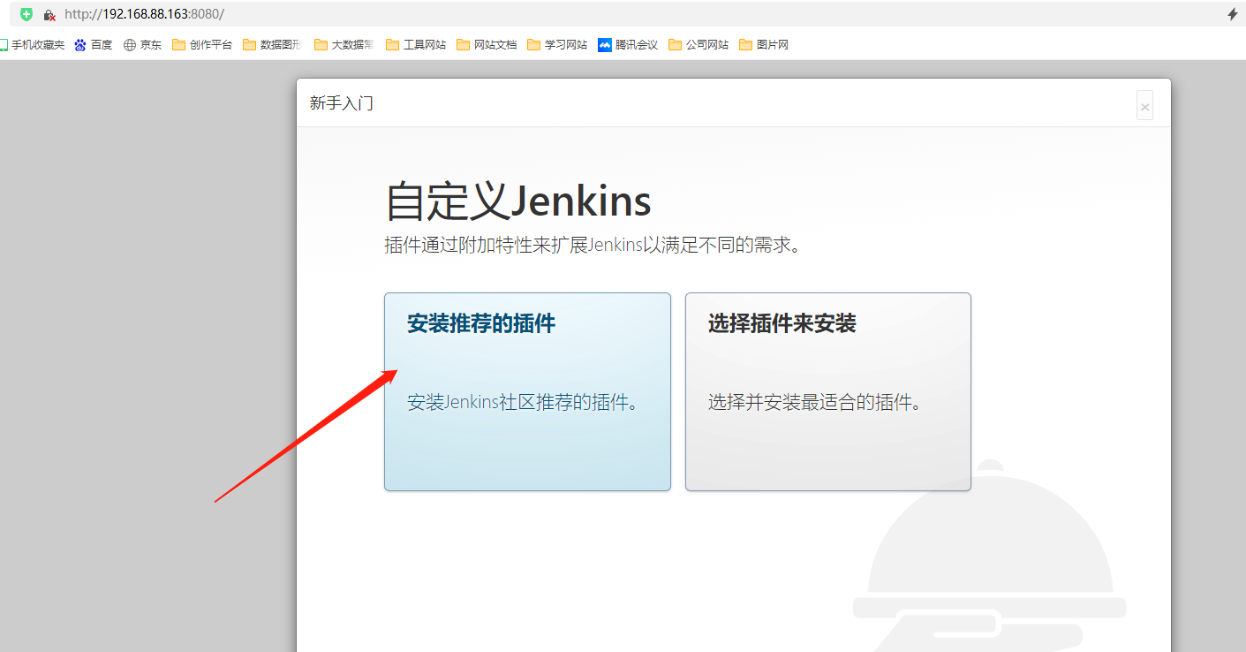Open the 大数据 bookmark folder
Viewport: 1246px width, 652px height.
click(344, 45)
